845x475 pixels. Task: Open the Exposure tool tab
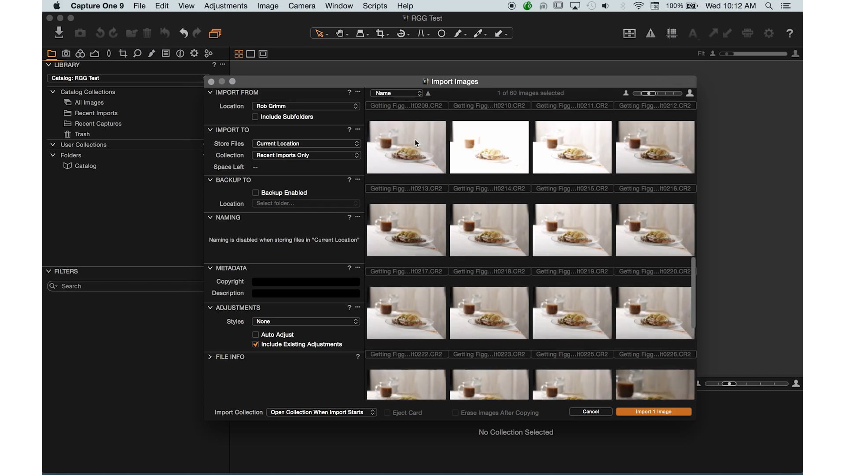coord(95,53)
